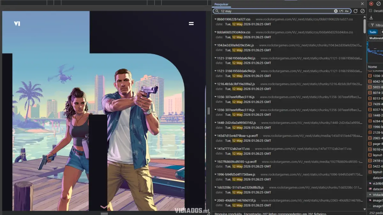Switch to the Pesquisar tab
383x215 pixels.
(221, 4)
